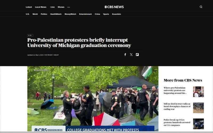Open the Shows menu

61,7
